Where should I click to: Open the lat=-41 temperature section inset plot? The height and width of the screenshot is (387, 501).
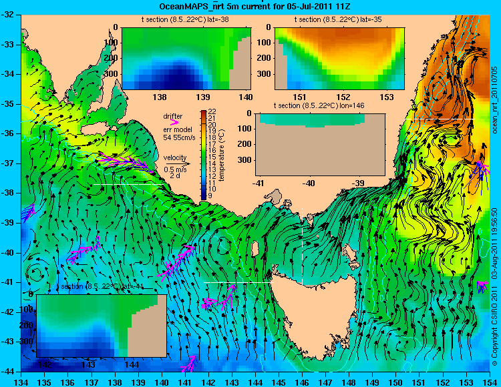click(x=102, y=326)
